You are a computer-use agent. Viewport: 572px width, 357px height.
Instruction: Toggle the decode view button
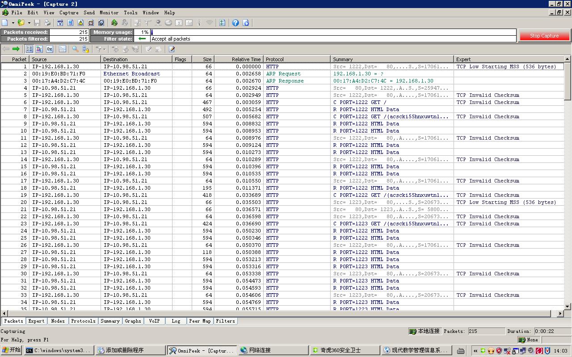click(39, 49)
